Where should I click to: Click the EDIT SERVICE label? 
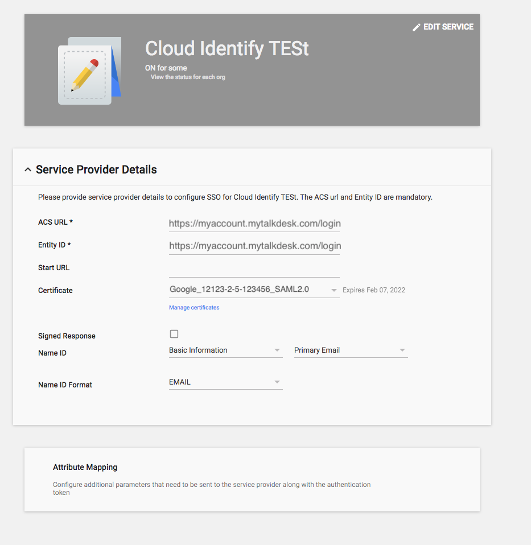448,27
